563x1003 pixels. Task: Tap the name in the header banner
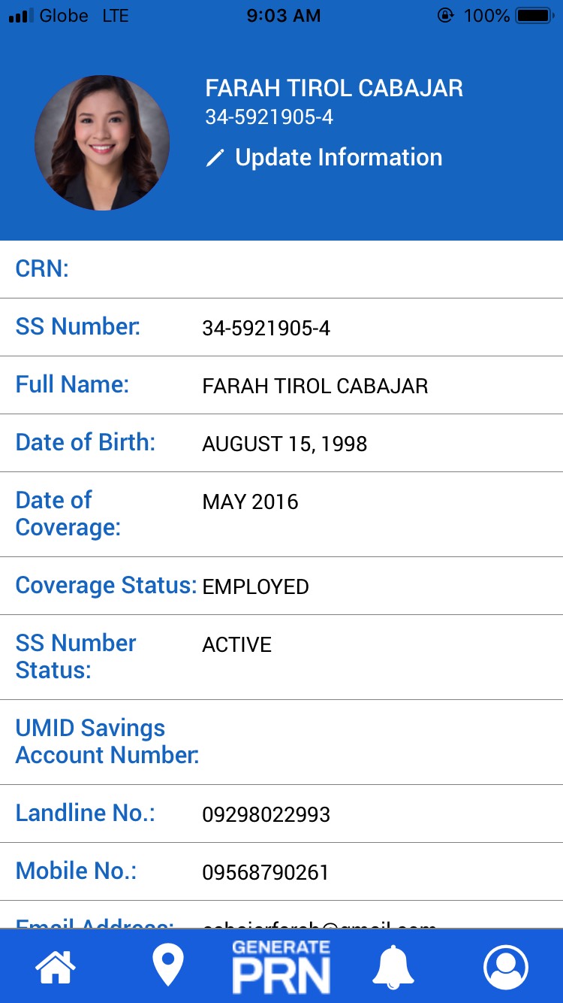tap(334, 88)
